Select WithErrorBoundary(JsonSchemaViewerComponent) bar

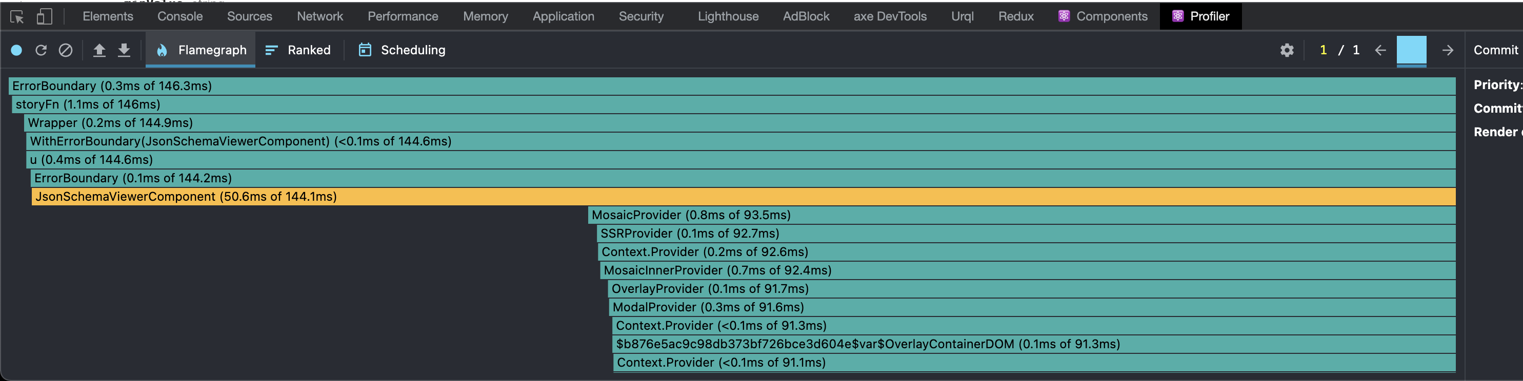point(741,141)
